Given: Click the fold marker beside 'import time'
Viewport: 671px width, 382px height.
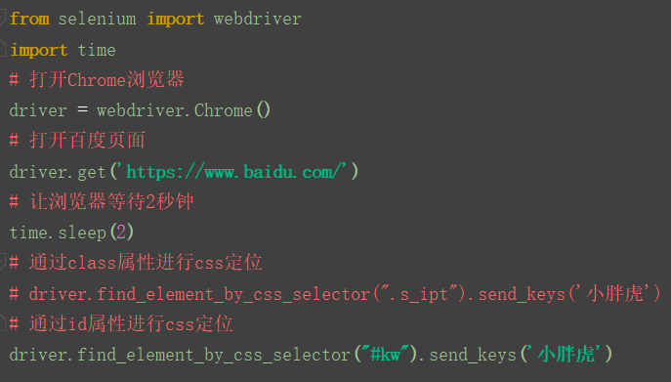Looking at the screenshot, I should (x=2, y=49).
